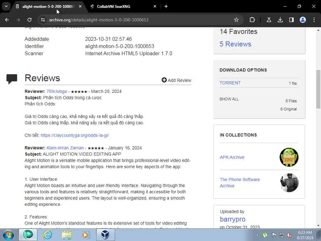Click the green tray icon
The height and width of the screenshot is (241, 321).
pos(265,235)
